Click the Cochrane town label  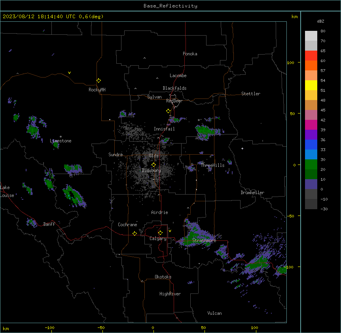tap(127, 225)
